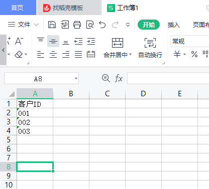Open font settings dialog launcher
This screenshot has height=189, width=209.
tap(28, 63)
